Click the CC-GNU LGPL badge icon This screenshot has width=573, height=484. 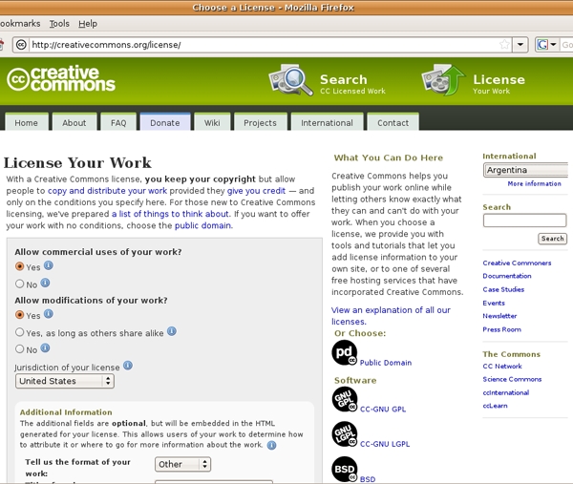[x=344, y=434]
